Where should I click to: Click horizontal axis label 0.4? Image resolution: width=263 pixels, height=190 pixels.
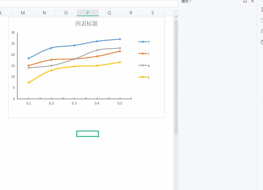pyautogui.click(x=97, y=103)
